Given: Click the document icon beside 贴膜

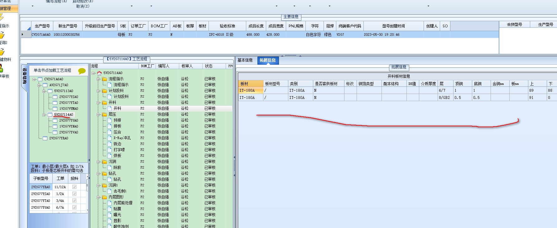Looking at the screenshot, I should [x=109, y=209].
